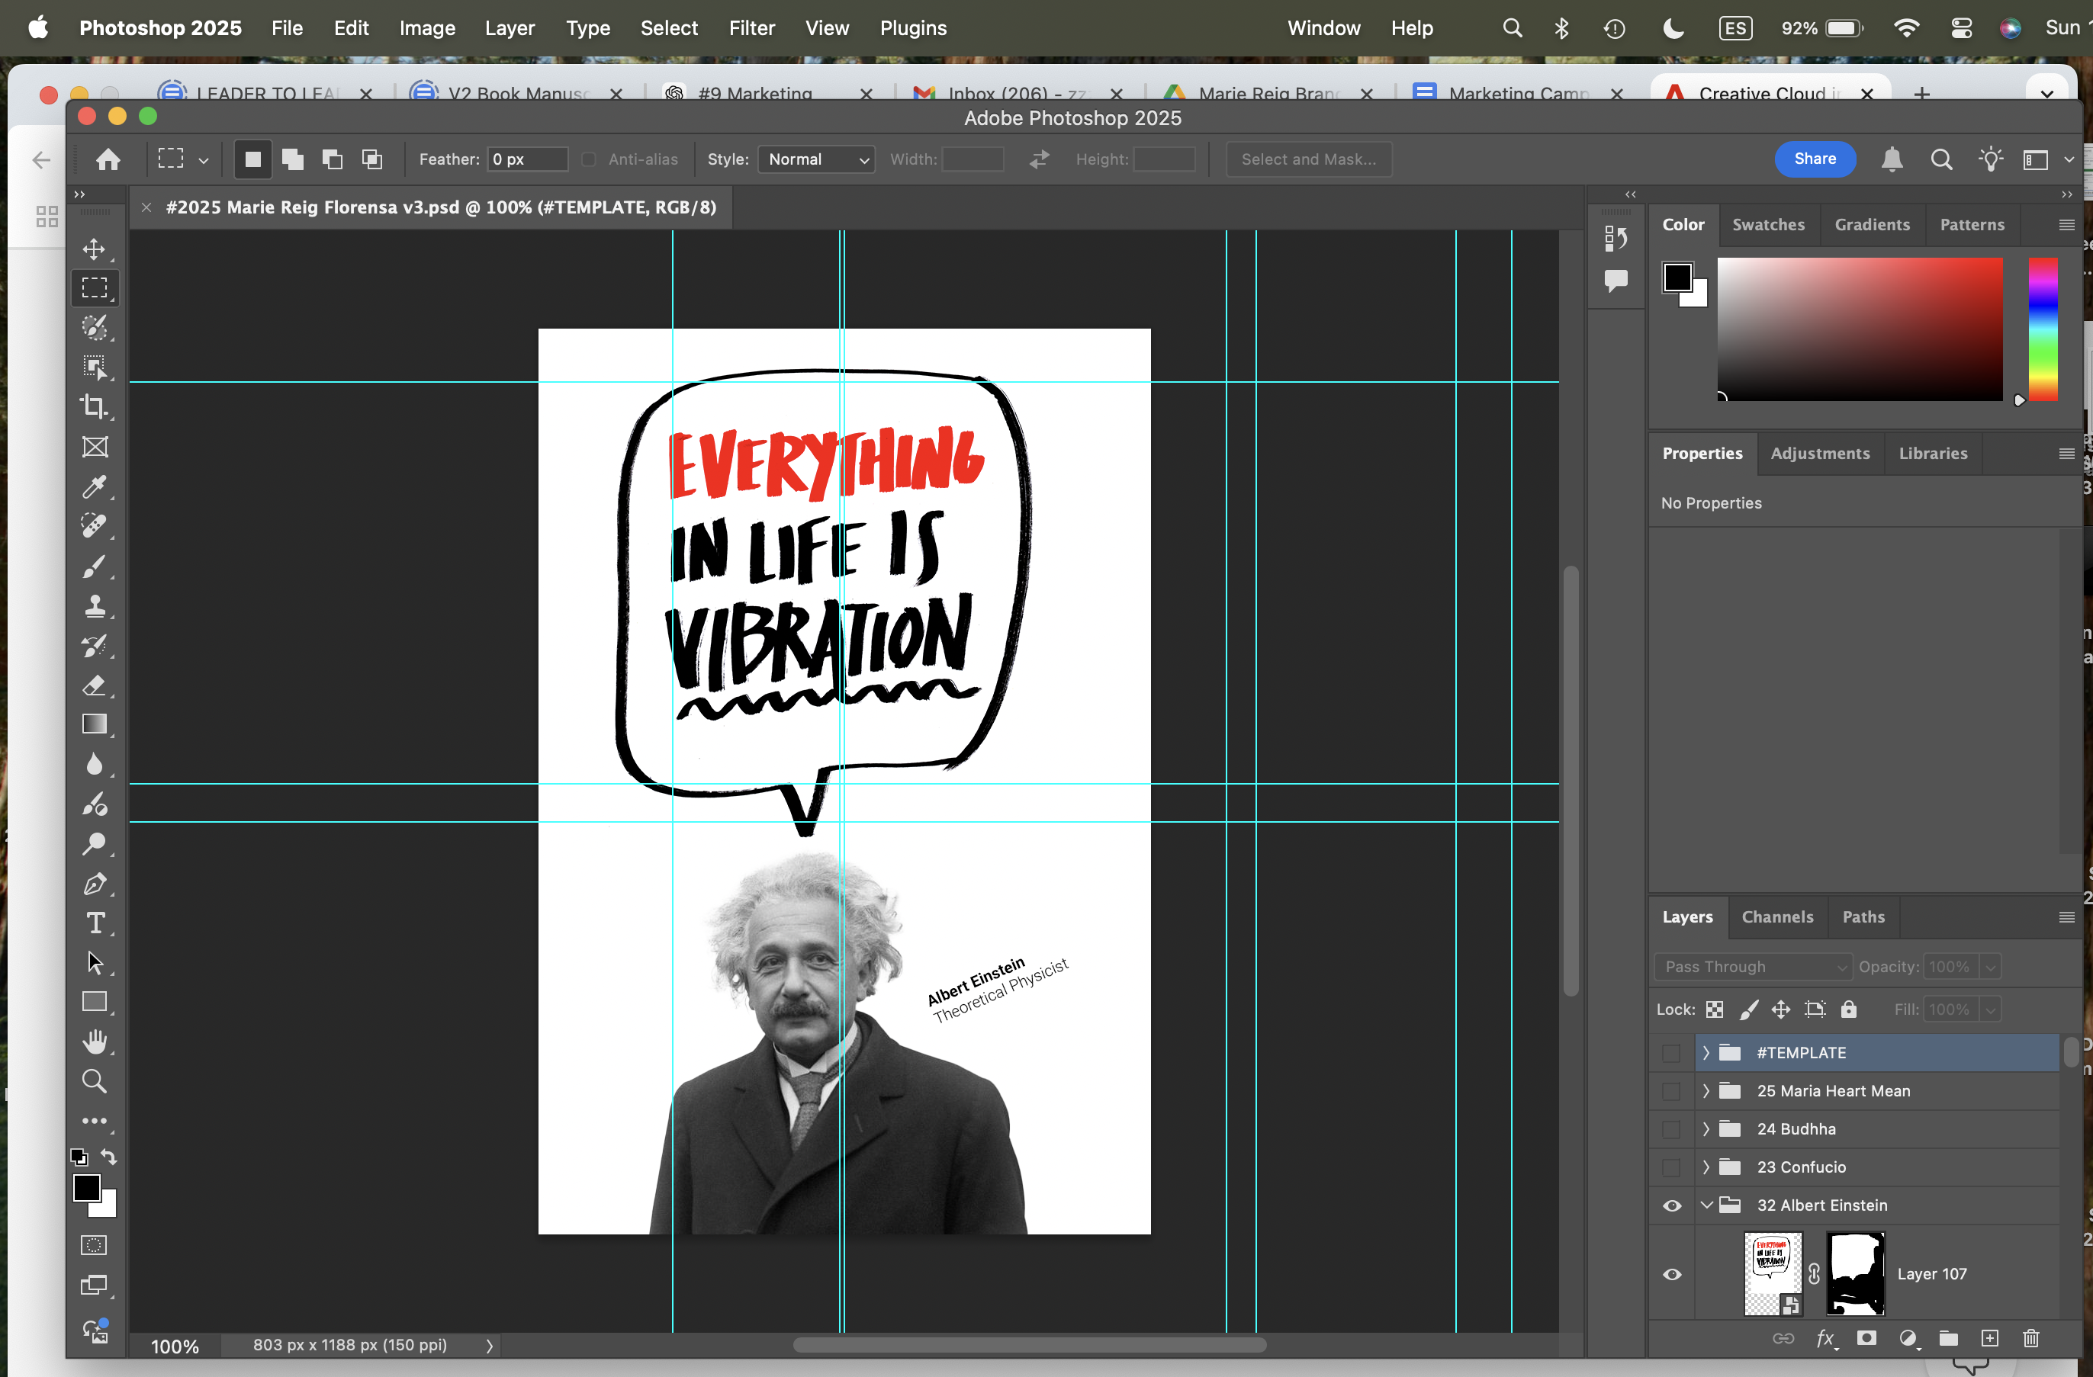Click the Share button
This screenshot has height=1377, width=2093.
(x=1815, y=159)
